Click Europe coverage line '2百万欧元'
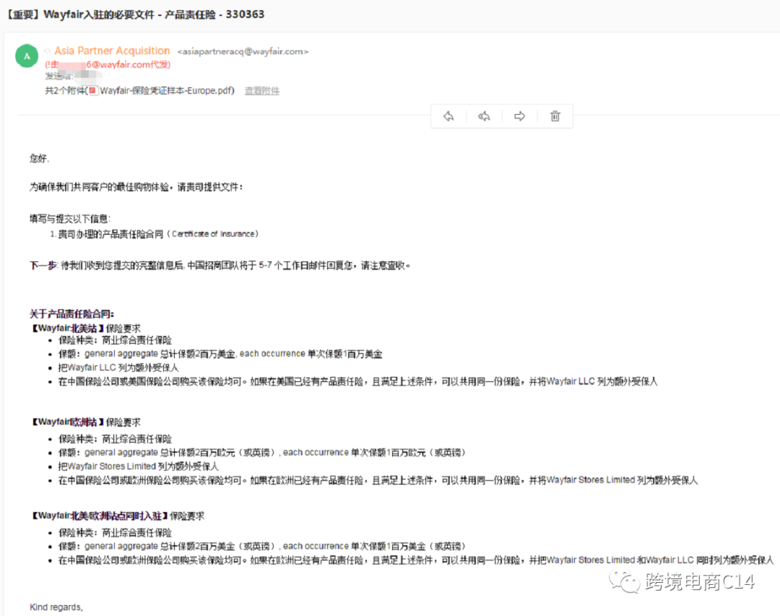The width and height of the screenshot is (780, 616). [x=262, y=452]
